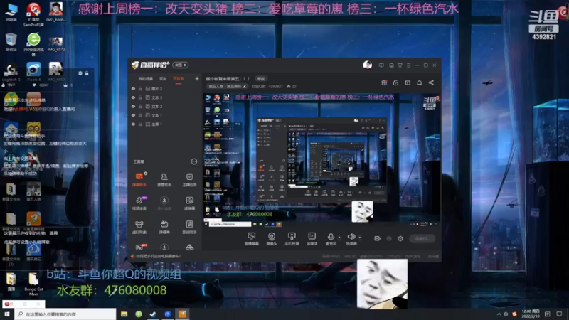Viewport: 569px width, 320px height.
Task: Switch to 我的场景 scene tab
Action: (146, 79)
